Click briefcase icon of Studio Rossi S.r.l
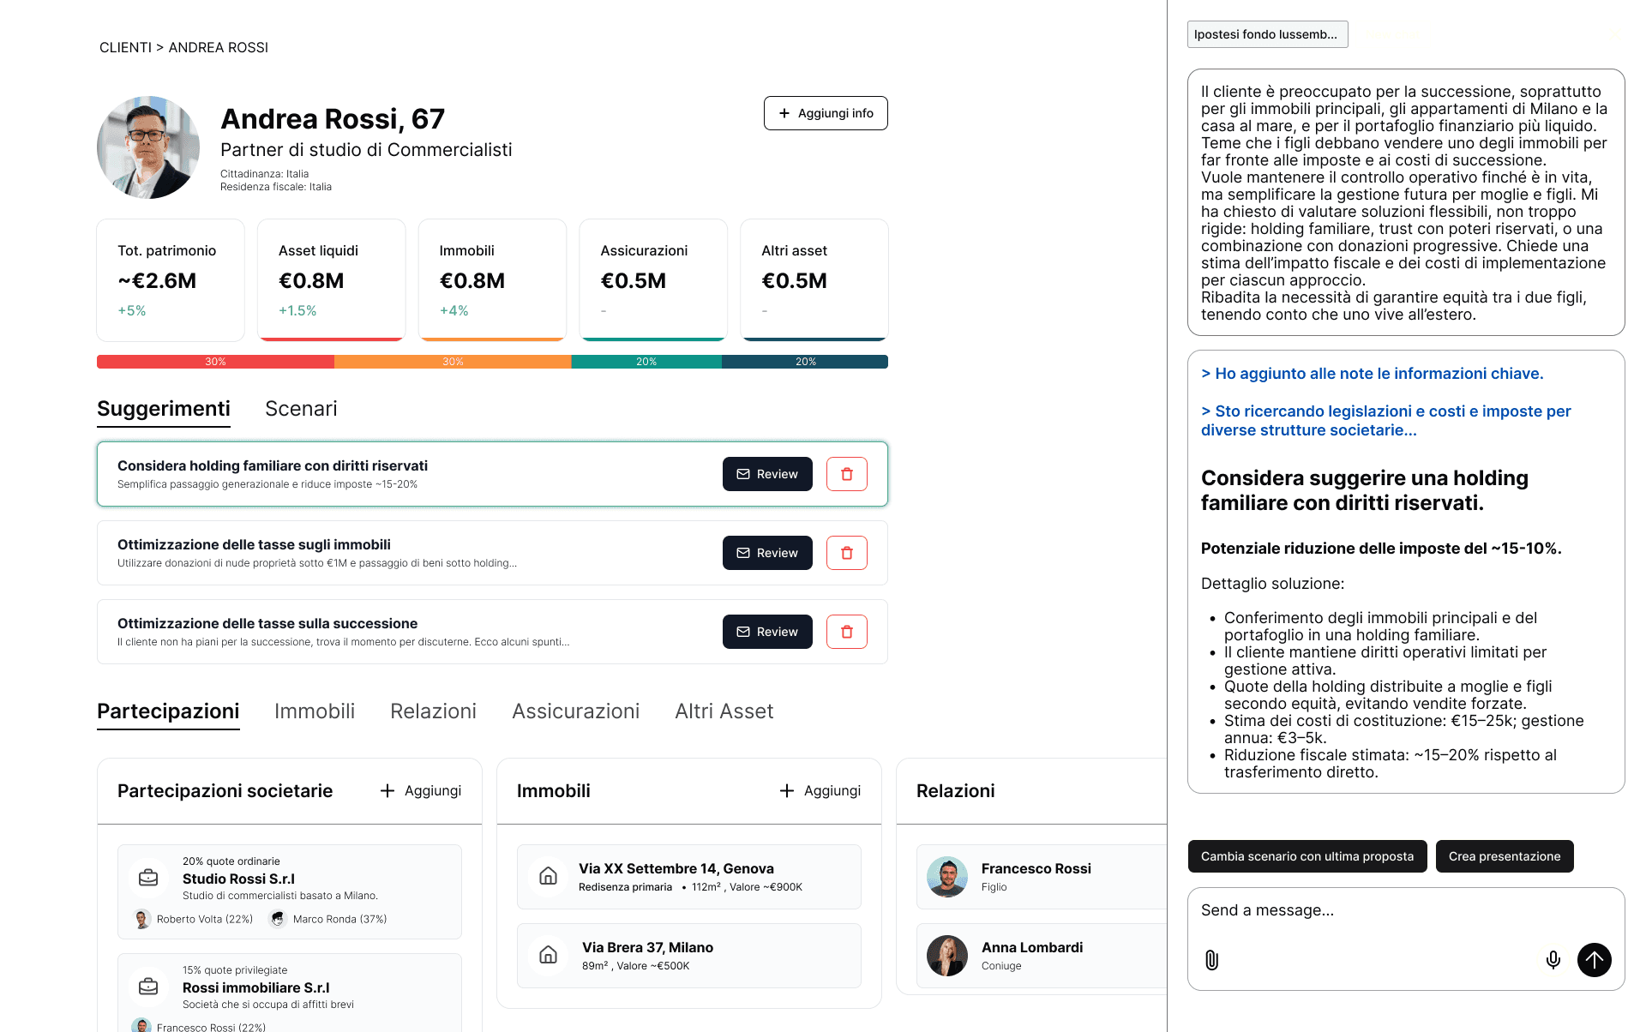The image size is (1646, 1032). pos(148,878)
